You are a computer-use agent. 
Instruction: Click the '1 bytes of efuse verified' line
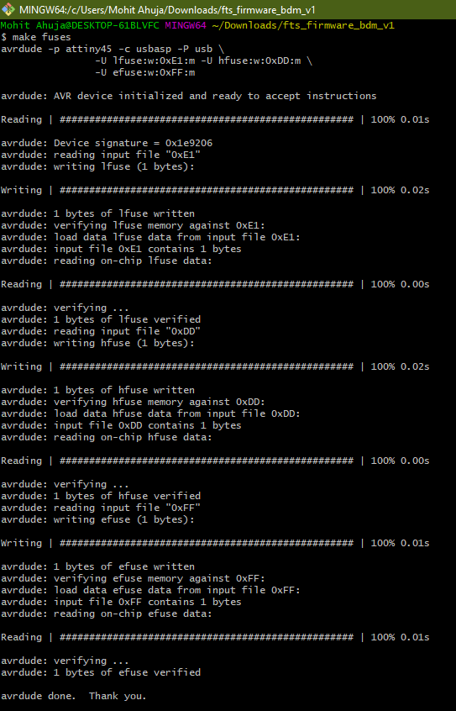[101, 672]
